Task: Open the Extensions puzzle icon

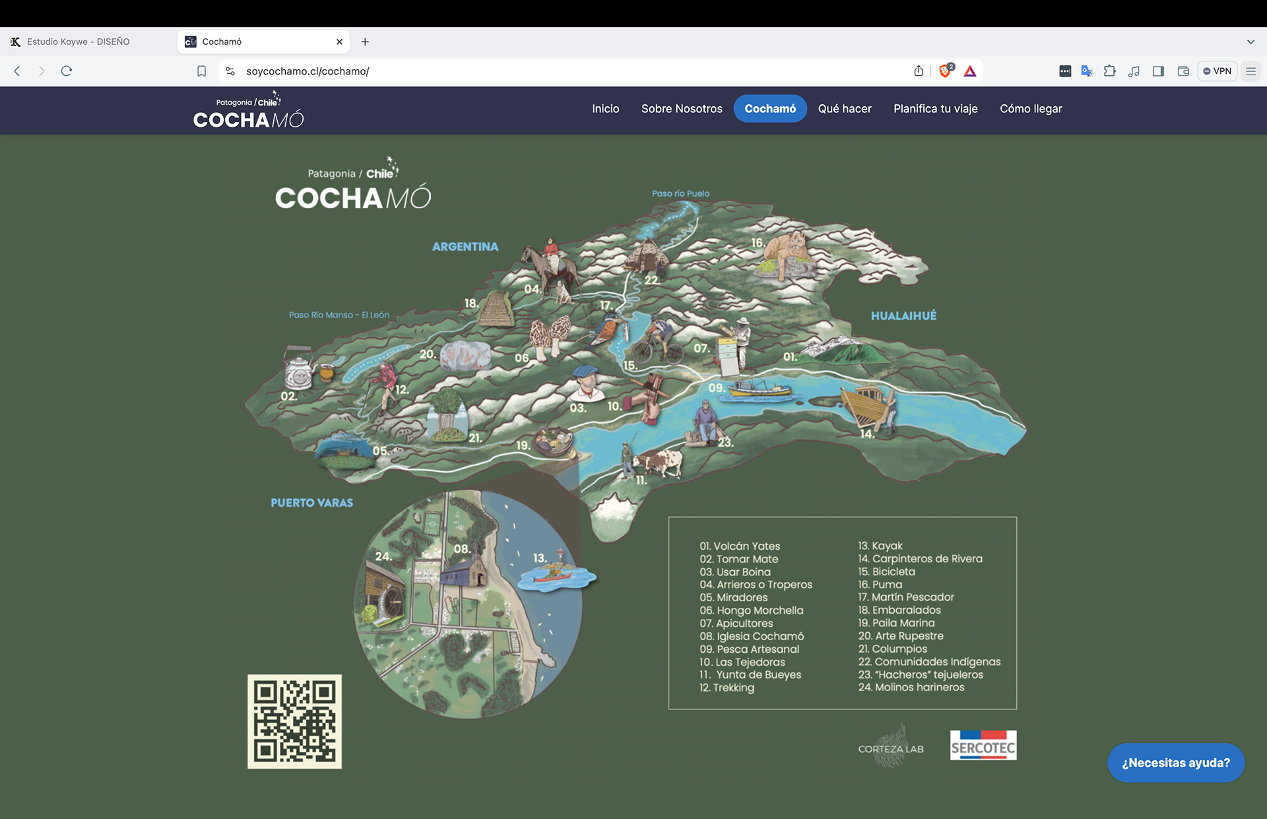Action: click(x=1110, y=71)
